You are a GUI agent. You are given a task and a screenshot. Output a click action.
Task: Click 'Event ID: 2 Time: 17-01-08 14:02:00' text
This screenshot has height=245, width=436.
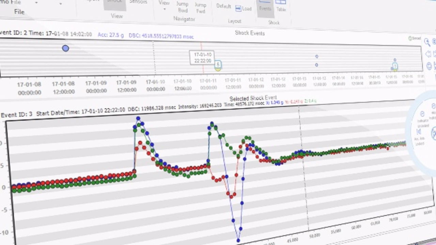[x=46, y=34]
